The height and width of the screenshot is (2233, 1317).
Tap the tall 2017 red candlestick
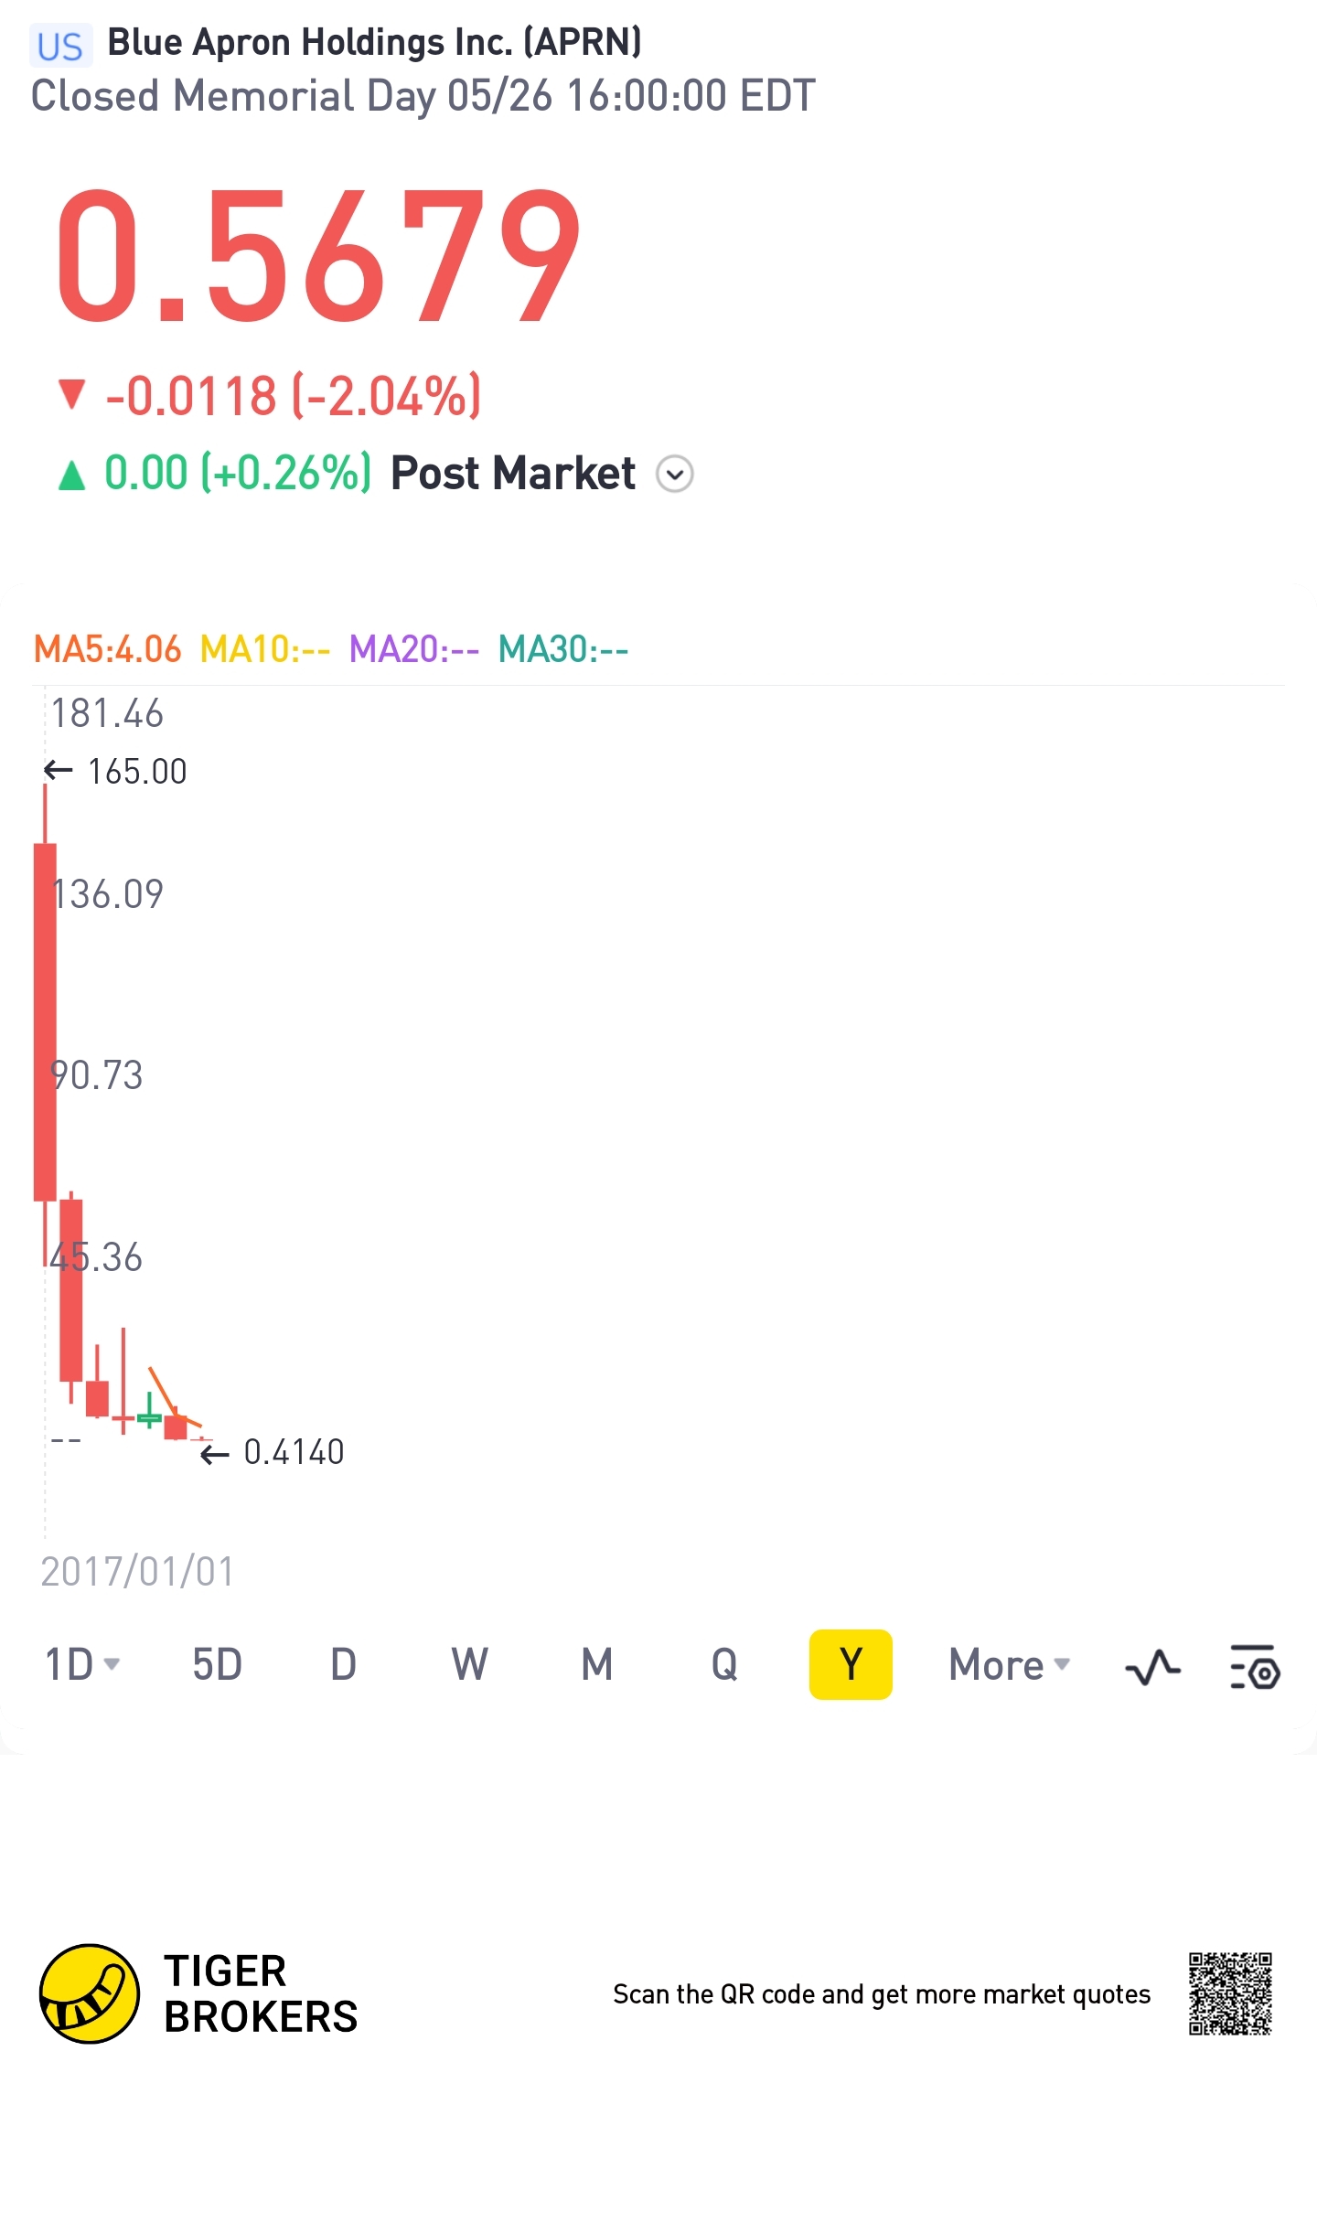click(45, 1020)
